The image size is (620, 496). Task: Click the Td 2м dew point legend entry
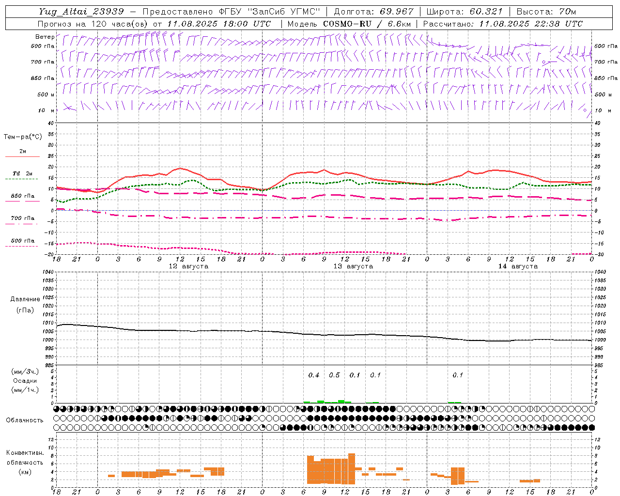[22, 173]
